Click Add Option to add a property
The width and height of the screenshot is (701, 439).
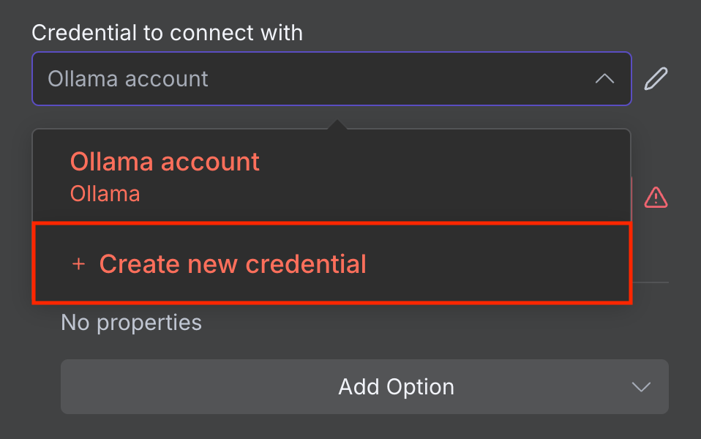396,386
